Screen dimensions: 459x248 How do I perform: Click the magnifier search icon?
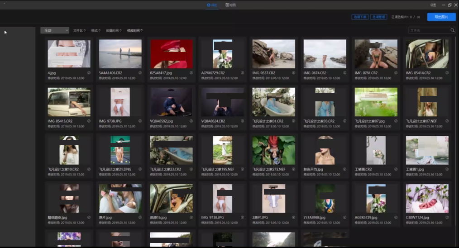pos(452,30)
